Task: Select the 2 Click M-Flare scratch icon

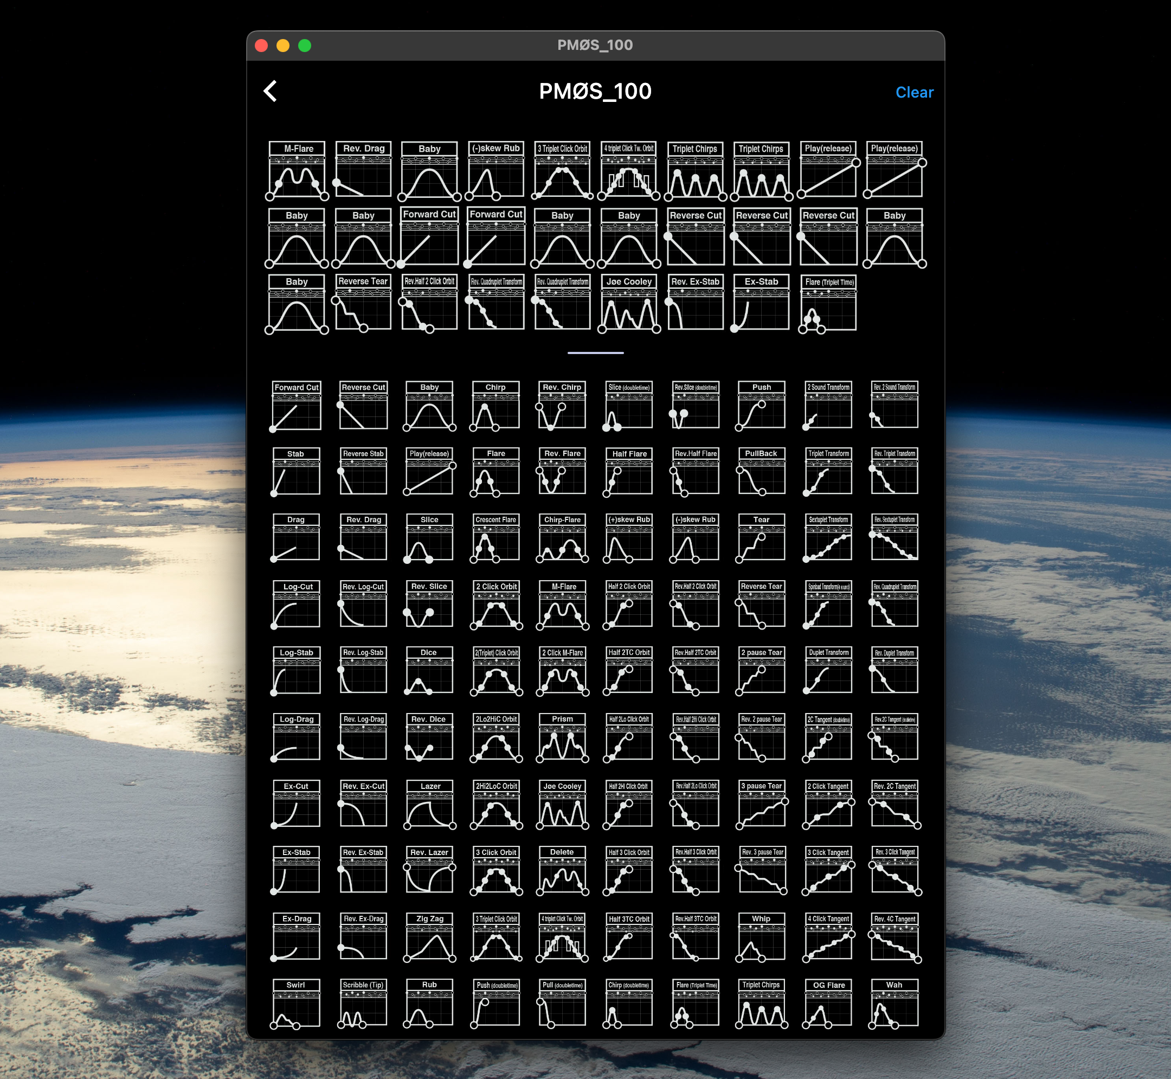Action: click(562, 671)
